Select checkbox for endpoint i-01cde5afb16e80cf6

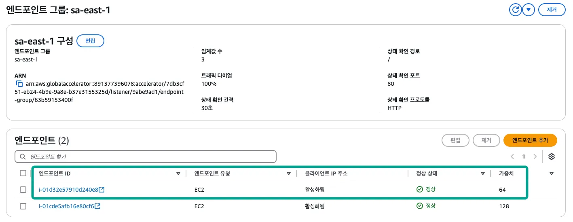click(x=23, y=206)
